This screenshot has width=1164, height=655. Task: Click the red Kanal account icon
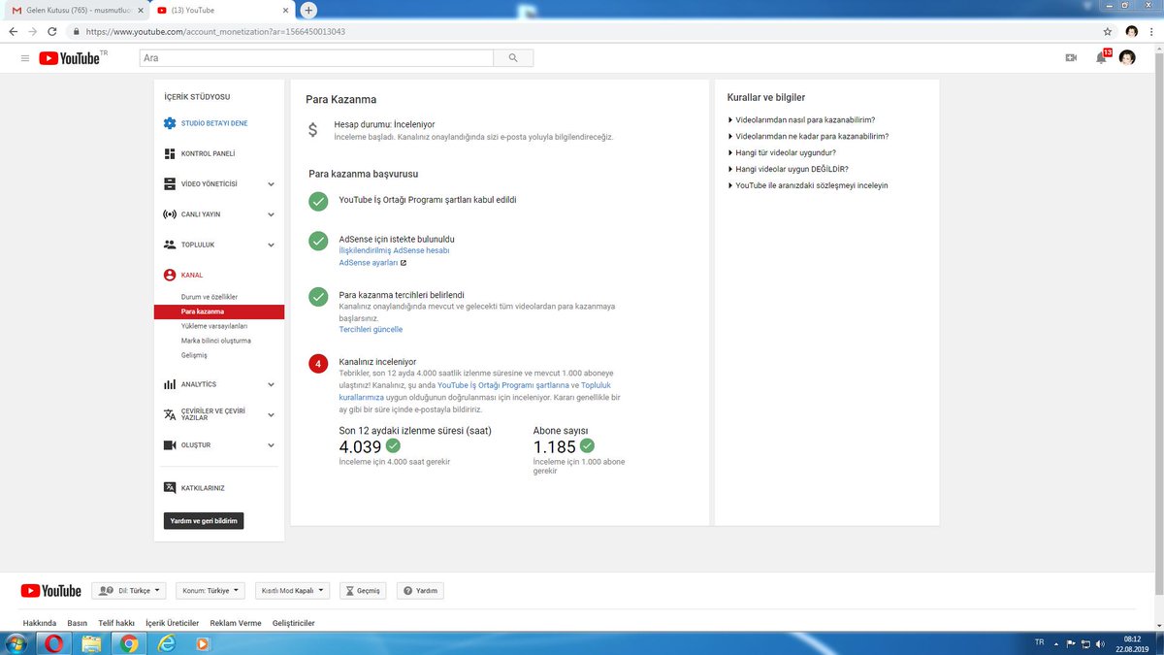(170, 275)
